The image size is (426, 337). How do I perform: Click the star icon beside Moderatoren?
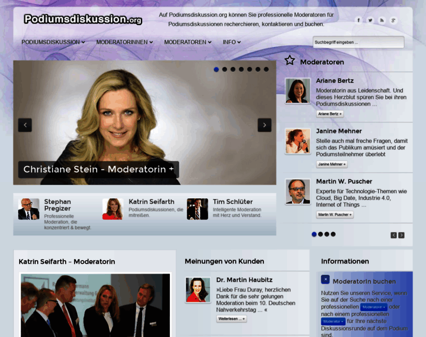pyautogui.click(x=290, y=61)
